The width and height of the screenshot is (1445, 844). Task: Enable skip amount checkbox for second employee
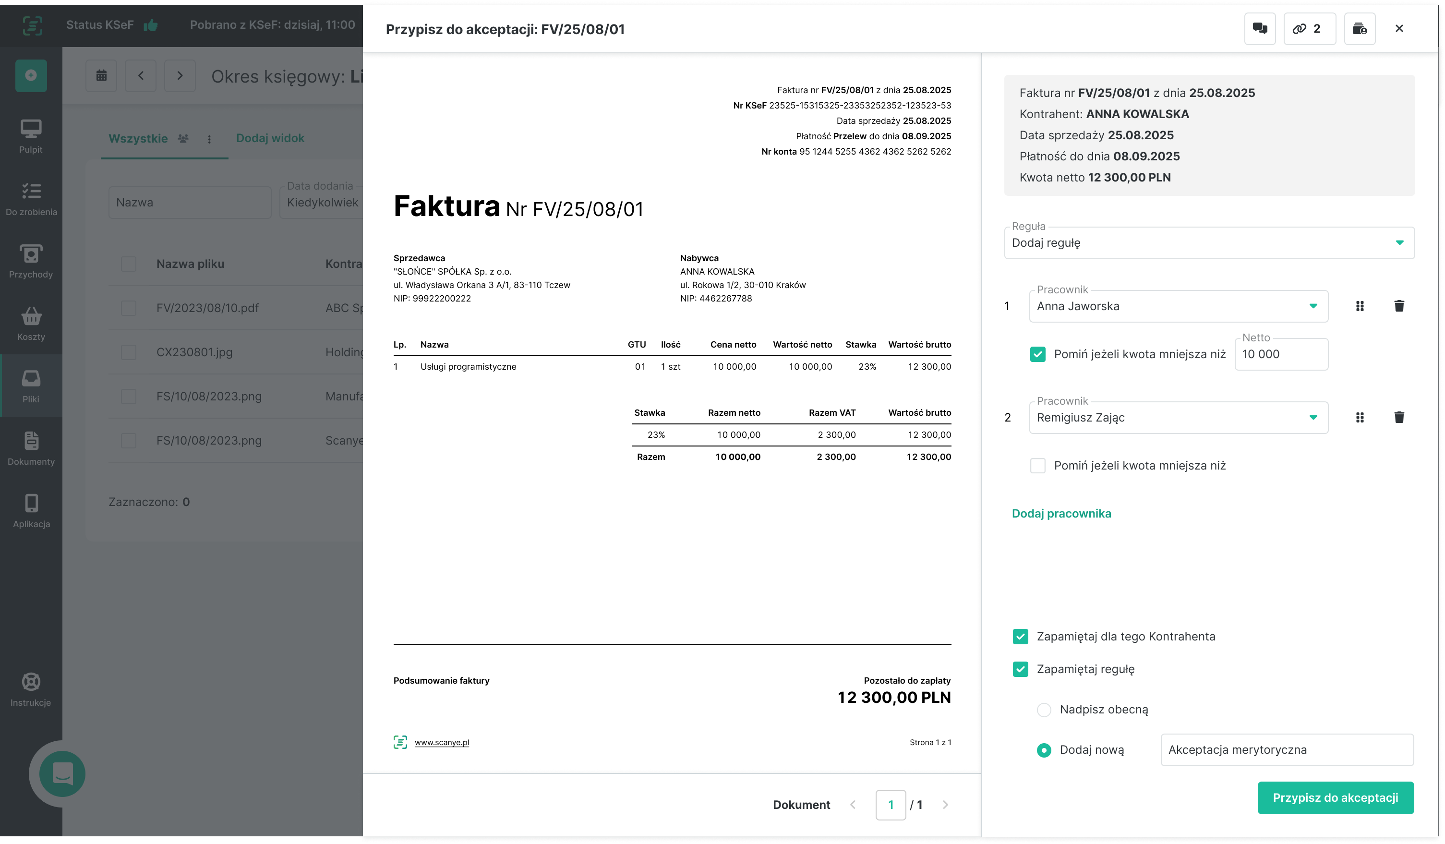1037,466
